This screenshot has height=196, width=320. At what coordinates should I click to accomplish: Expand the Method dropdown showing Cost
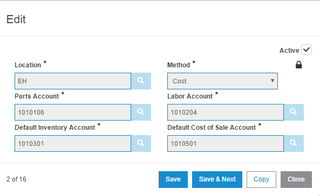pyautogui.click(x=222, y=81)
